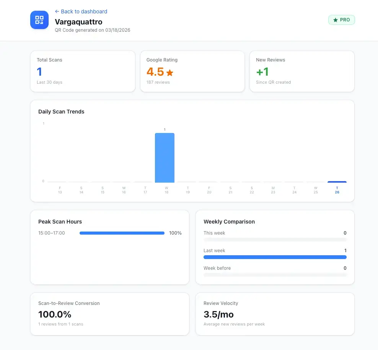Click the PRO badge star icon
This screenshot has width=378, height=350.
coord(336,20)
